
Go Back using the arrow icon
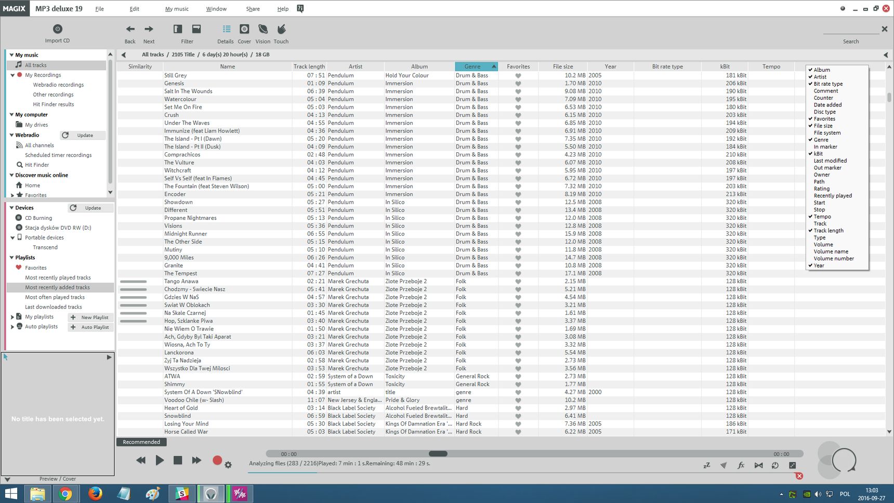tap(130, 29)
